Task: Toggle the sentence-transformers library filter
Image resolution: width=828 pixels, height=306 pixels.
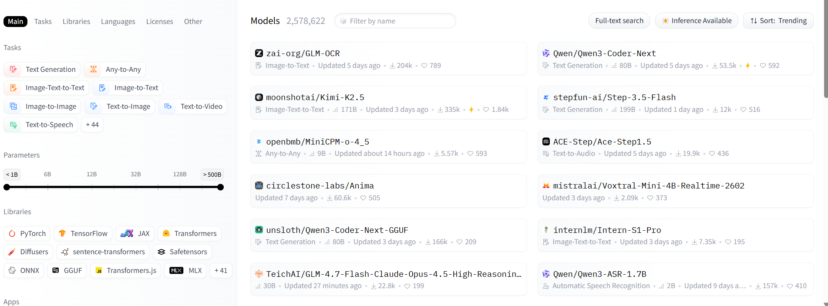Action: pyautogui.click(x=103, y=252)
